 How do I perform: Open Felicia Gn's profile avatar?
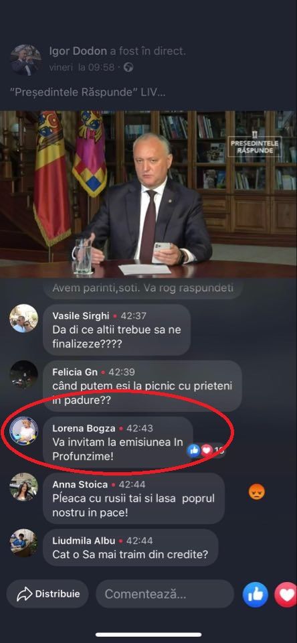[x=24, y=375]
